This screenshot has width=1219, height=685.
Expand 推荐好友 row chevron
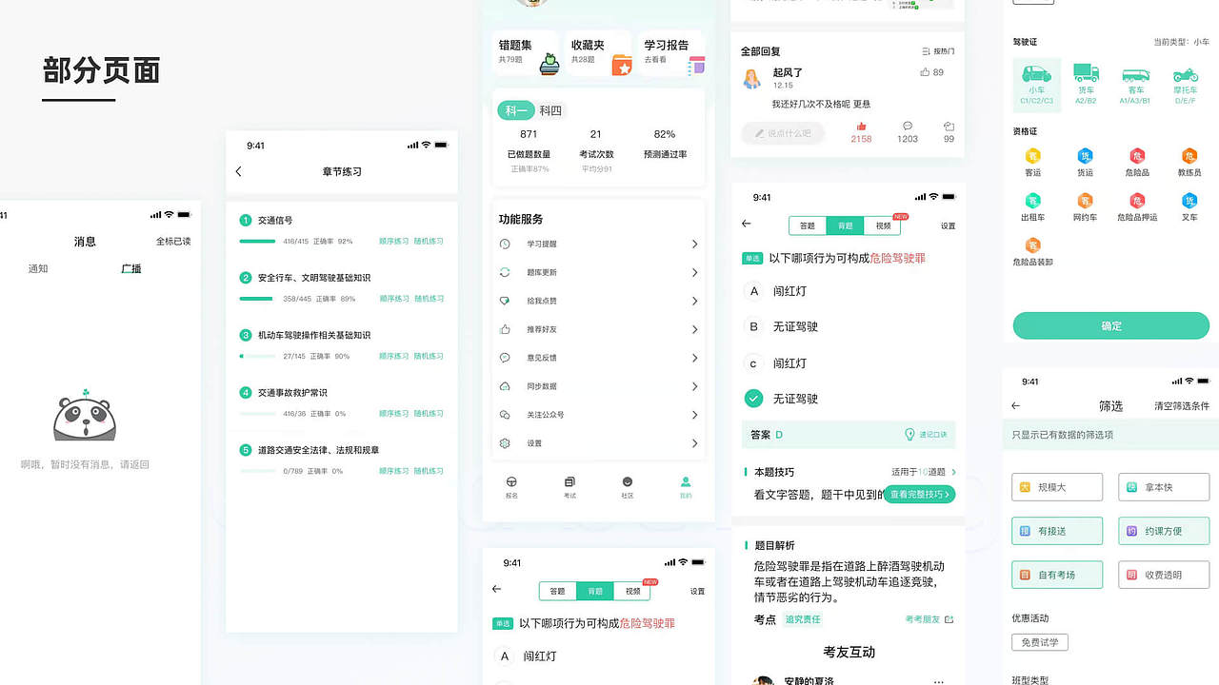(694, 329)
